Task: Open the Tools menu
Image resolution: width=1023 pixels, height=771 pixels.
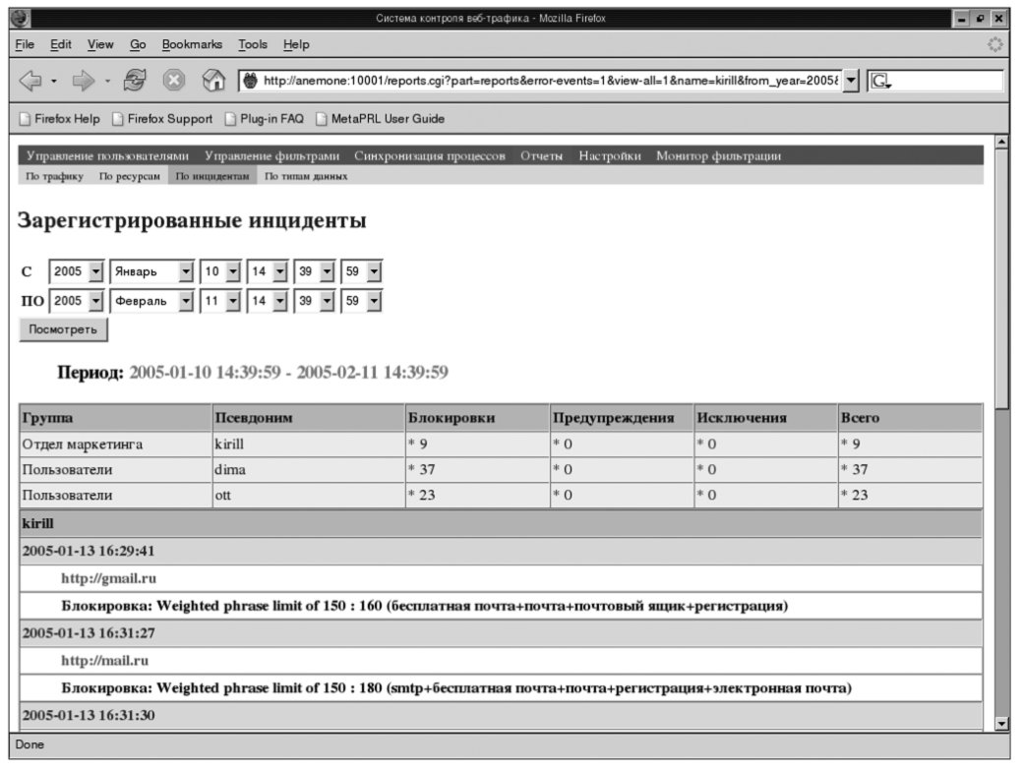Action: coord(253,44)
